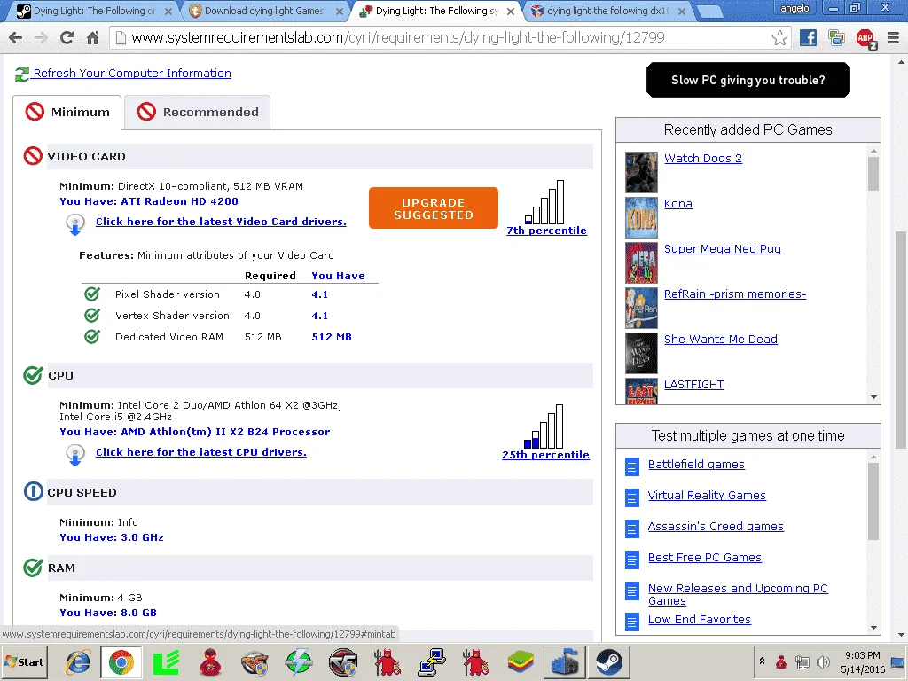This screenshot has height=681, width=908.
Task: Switch to the Minimum requirements tab
Action: pyautogui.click(x=67, y=113)
